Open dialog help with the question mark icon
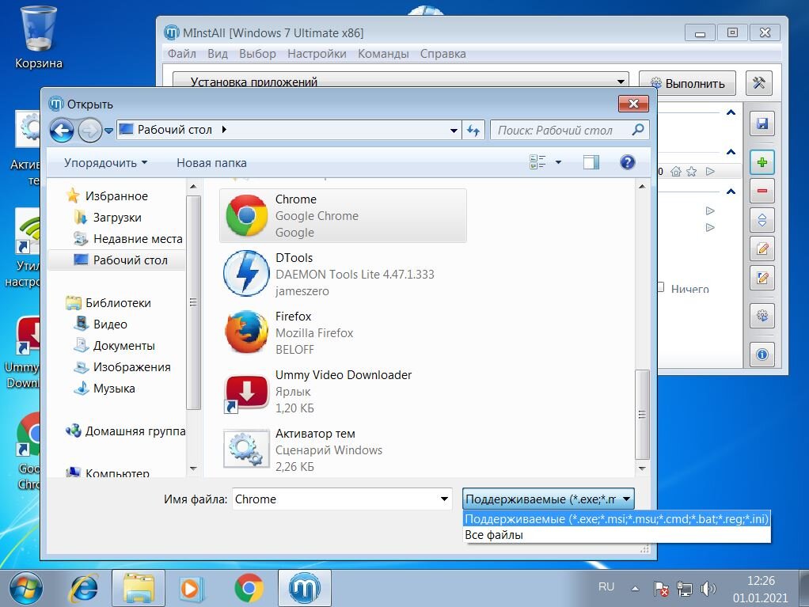Screen dimensions: 809x607 click(x=627, y=162)
